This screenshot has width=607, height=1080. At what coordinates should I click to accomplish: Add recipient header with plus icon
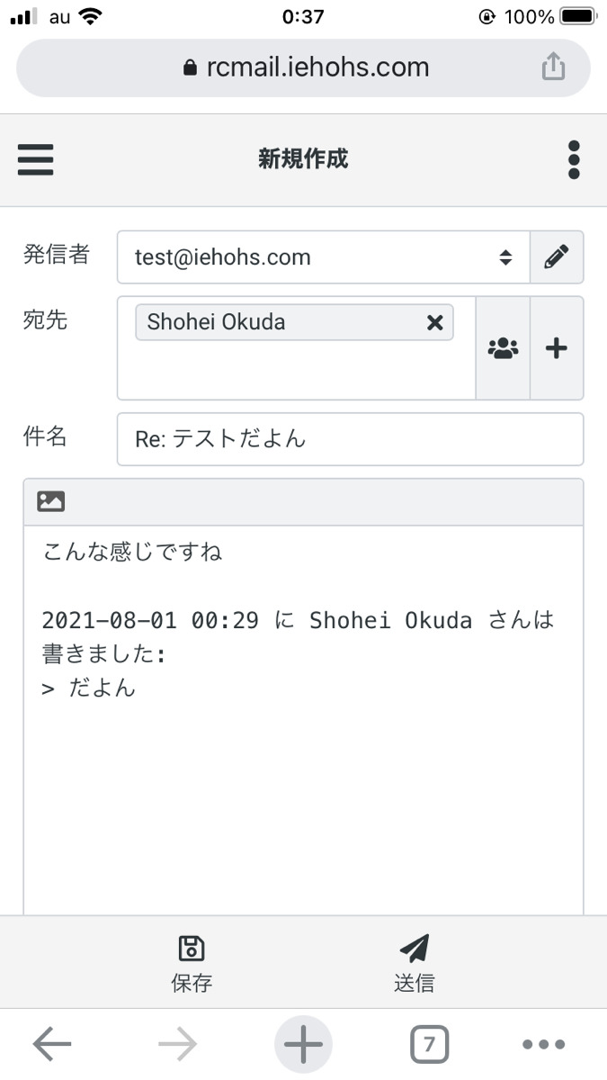click(557, 348)
